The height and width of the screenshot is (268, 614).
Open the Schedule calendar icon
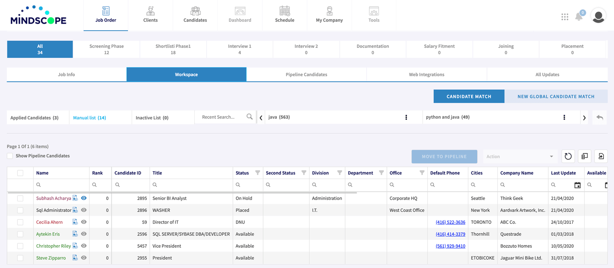285,11
